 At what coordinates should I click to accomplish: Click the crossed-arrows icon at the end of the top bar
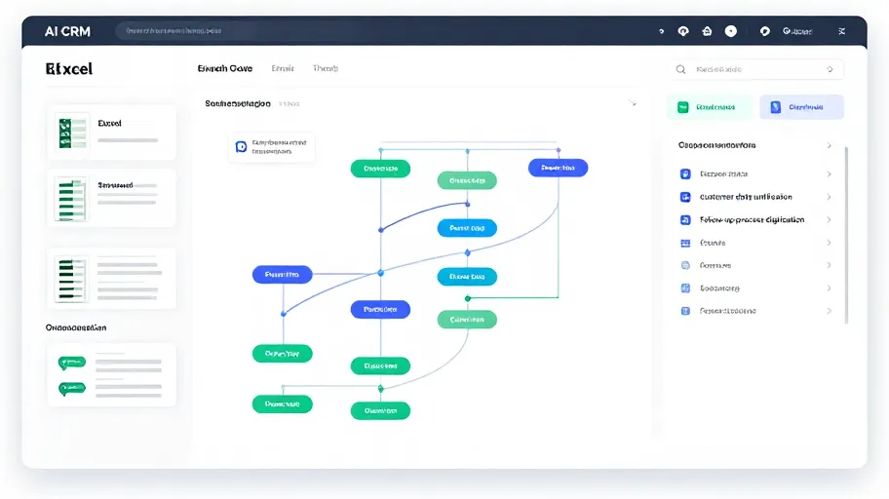tap(842, 31)
